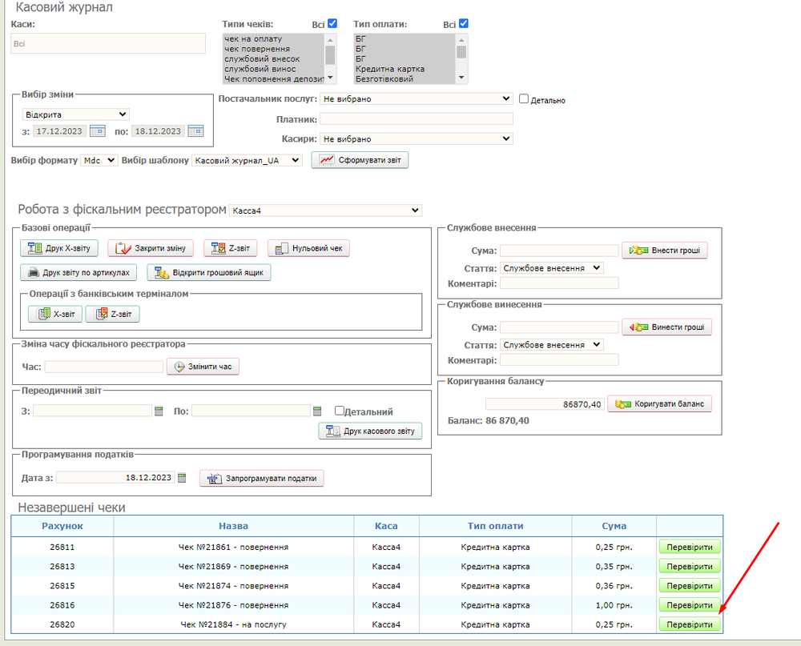Open the fiscal registrar Касса4 dropdown

coord(324,211)
